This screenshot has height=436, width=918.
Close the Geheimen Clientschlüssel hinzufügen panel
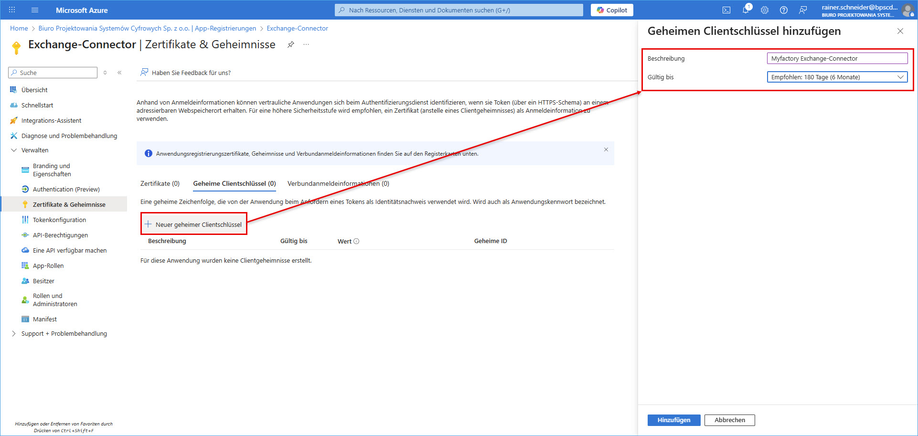click(900, 31)
